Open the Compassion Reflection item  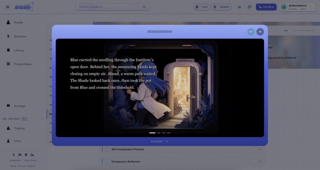[126, 161]
